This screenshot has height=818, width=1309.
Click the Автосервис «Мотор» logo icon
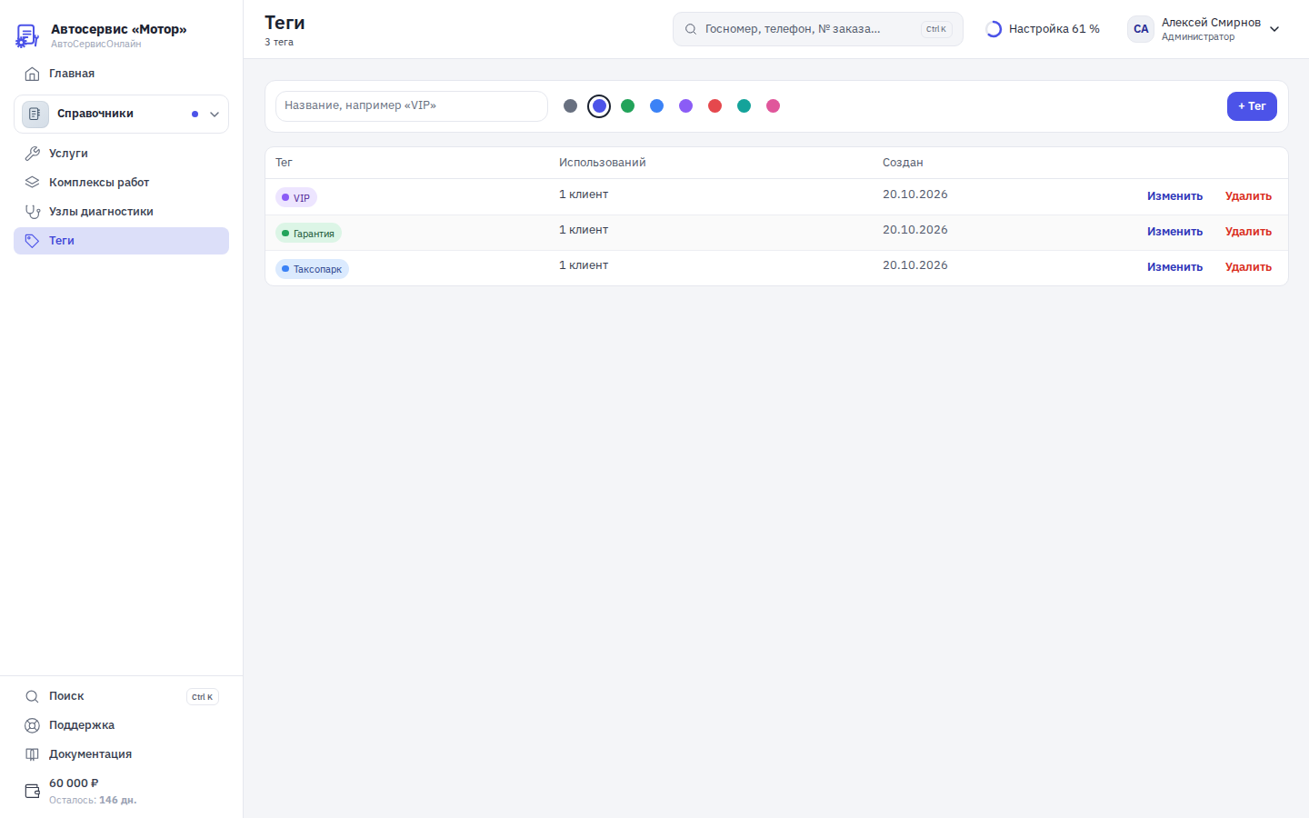point(27,35)
